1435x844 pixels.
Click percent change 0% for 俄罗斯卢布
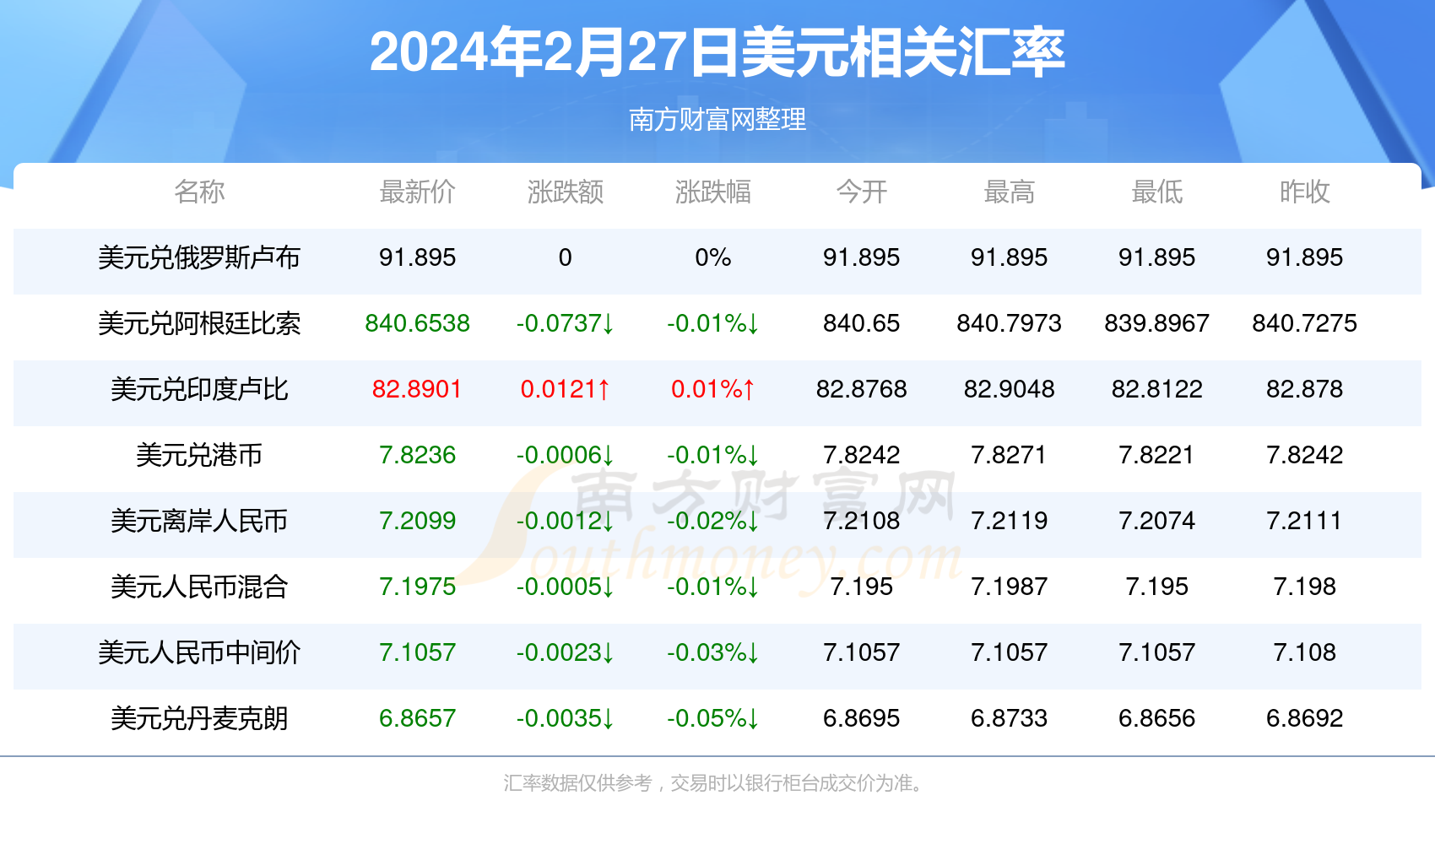[712, 257]
